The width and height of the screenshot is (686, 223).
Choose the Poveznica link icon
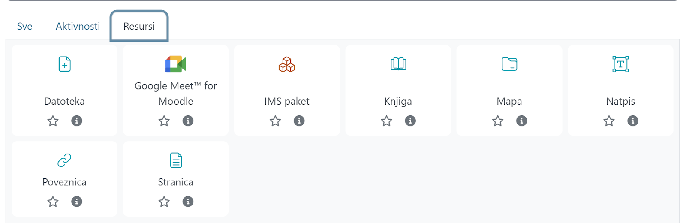tap(64, 160)
